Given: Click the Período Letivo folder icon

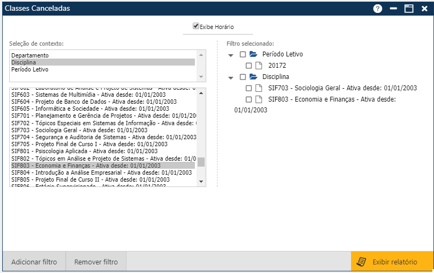Looking at the screenshot, I should (x=253, y=54).
